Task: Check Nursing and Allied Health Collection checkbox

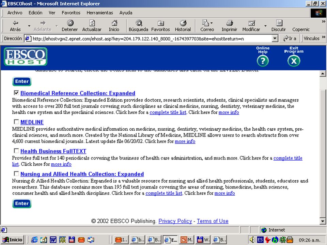Action: coord(16,173)
